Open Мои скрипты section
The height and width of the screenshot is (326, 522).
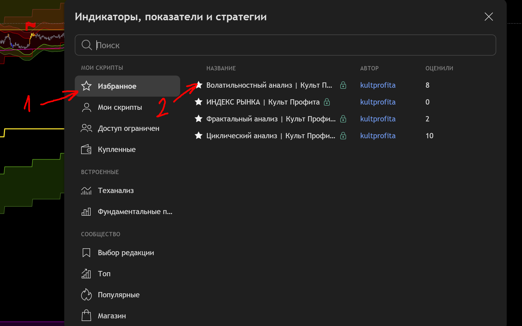pos(120,107)
